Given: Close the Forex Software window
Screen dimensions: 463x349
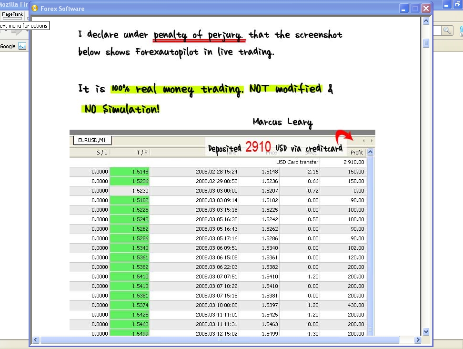Looking at the screenshot, I should click(426, 8).
